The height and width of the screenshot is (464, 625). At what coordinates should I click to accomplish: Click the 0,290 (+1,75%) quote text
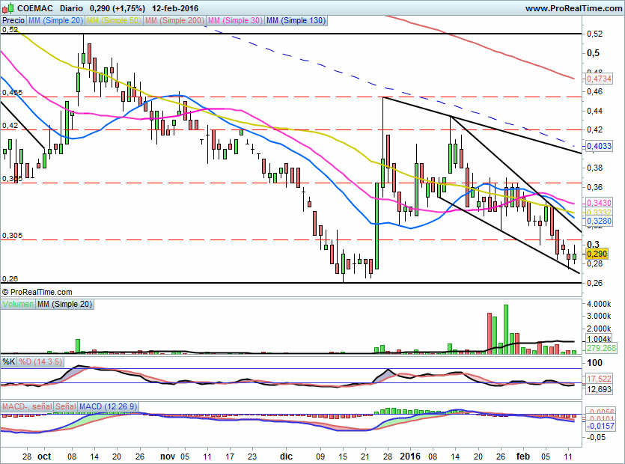117,8
